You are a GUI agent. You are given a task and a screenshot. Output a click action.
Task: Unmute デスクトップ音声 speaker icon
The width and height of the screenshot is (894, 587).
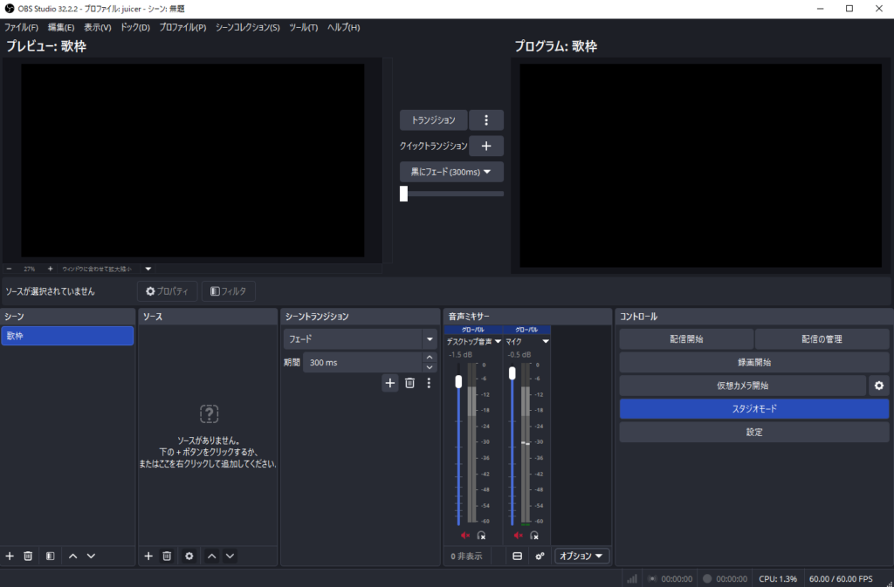point(465,536)
